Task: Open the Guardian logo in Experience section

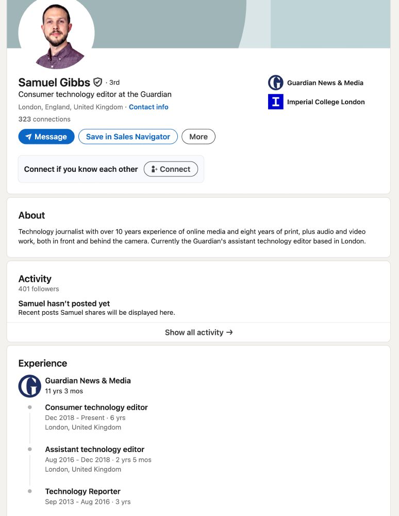Action: (x=29, y=386)
